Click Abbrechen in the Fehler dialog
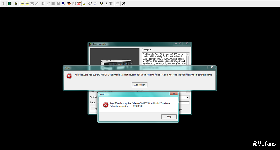The height and width of the screenshot is (150, 280). [140, 85]
